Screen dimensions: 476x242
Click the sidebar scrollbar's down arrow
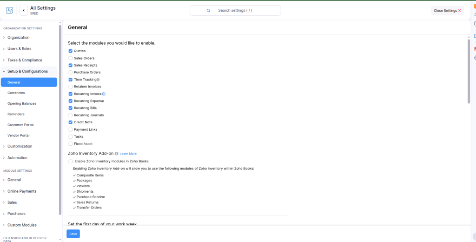(60, 240)
